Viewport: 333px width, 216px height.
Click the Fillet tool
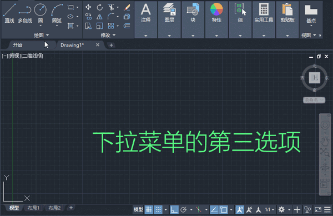[111, 17]
